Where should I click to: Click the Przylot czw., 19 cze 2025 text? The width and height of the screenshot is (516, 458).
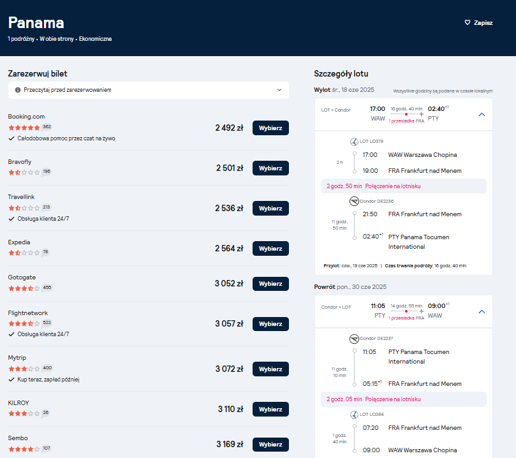pos(350,266)
